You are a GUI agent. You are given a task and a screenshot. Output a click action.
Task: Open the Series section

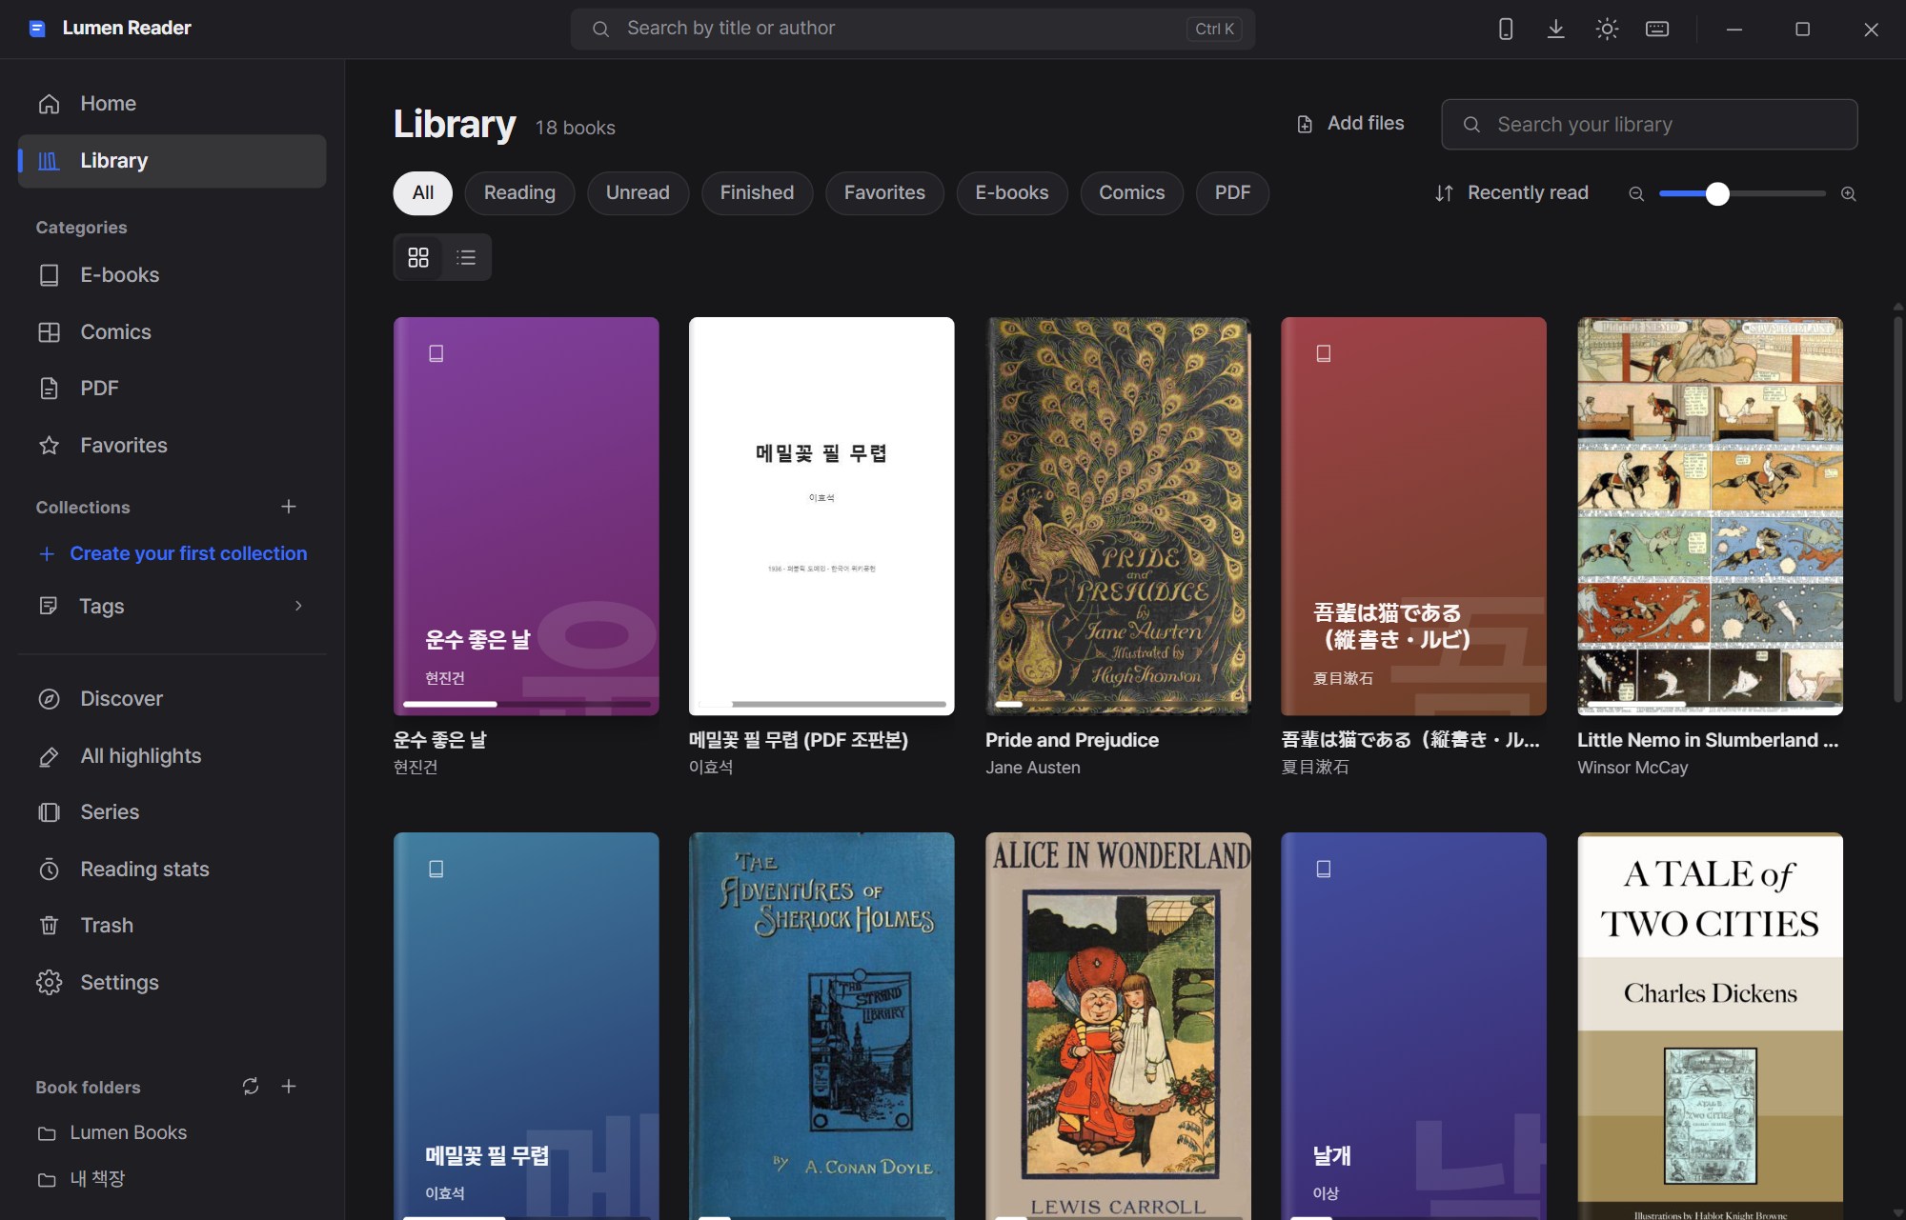[x=172, y=812]
